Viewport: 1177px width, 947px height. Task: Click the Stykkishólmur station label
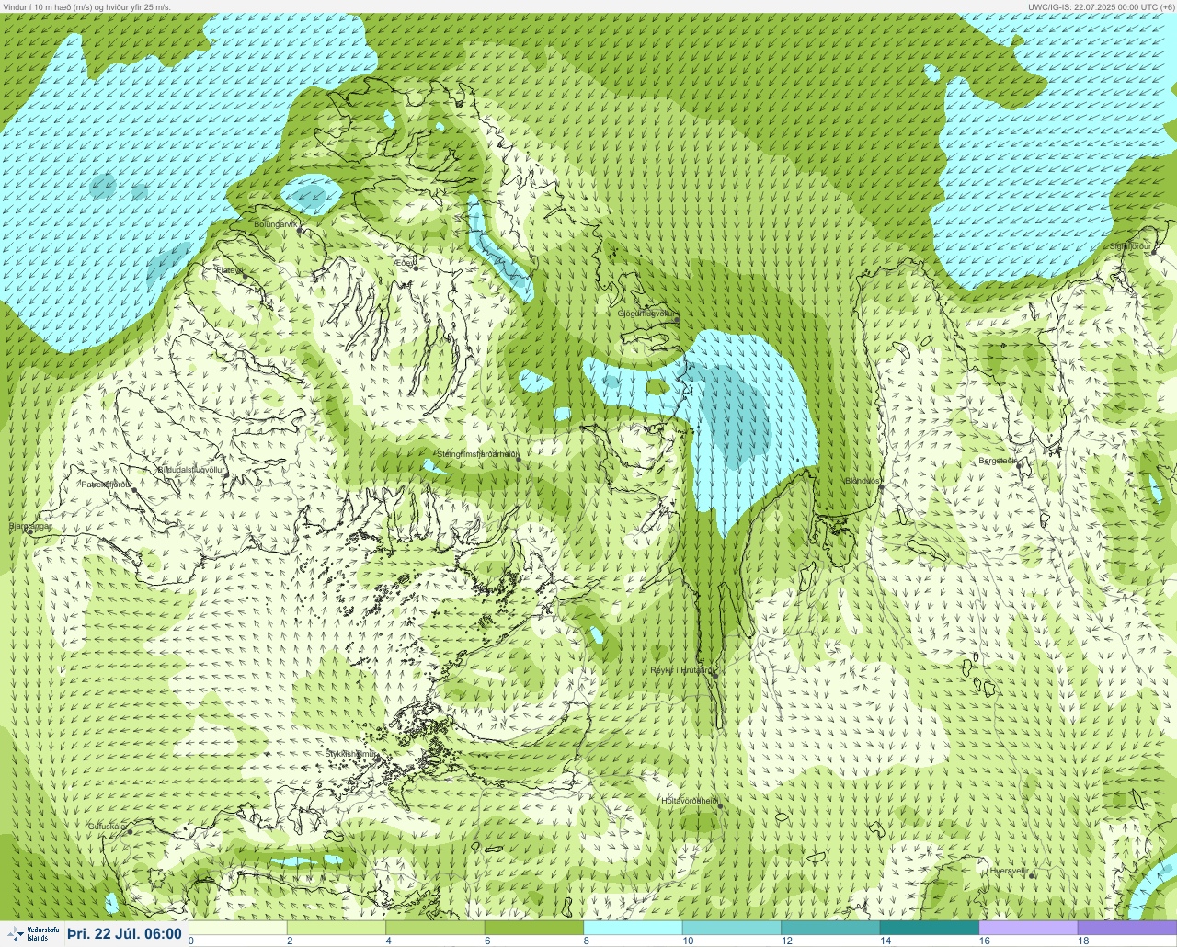coord(350,753)
